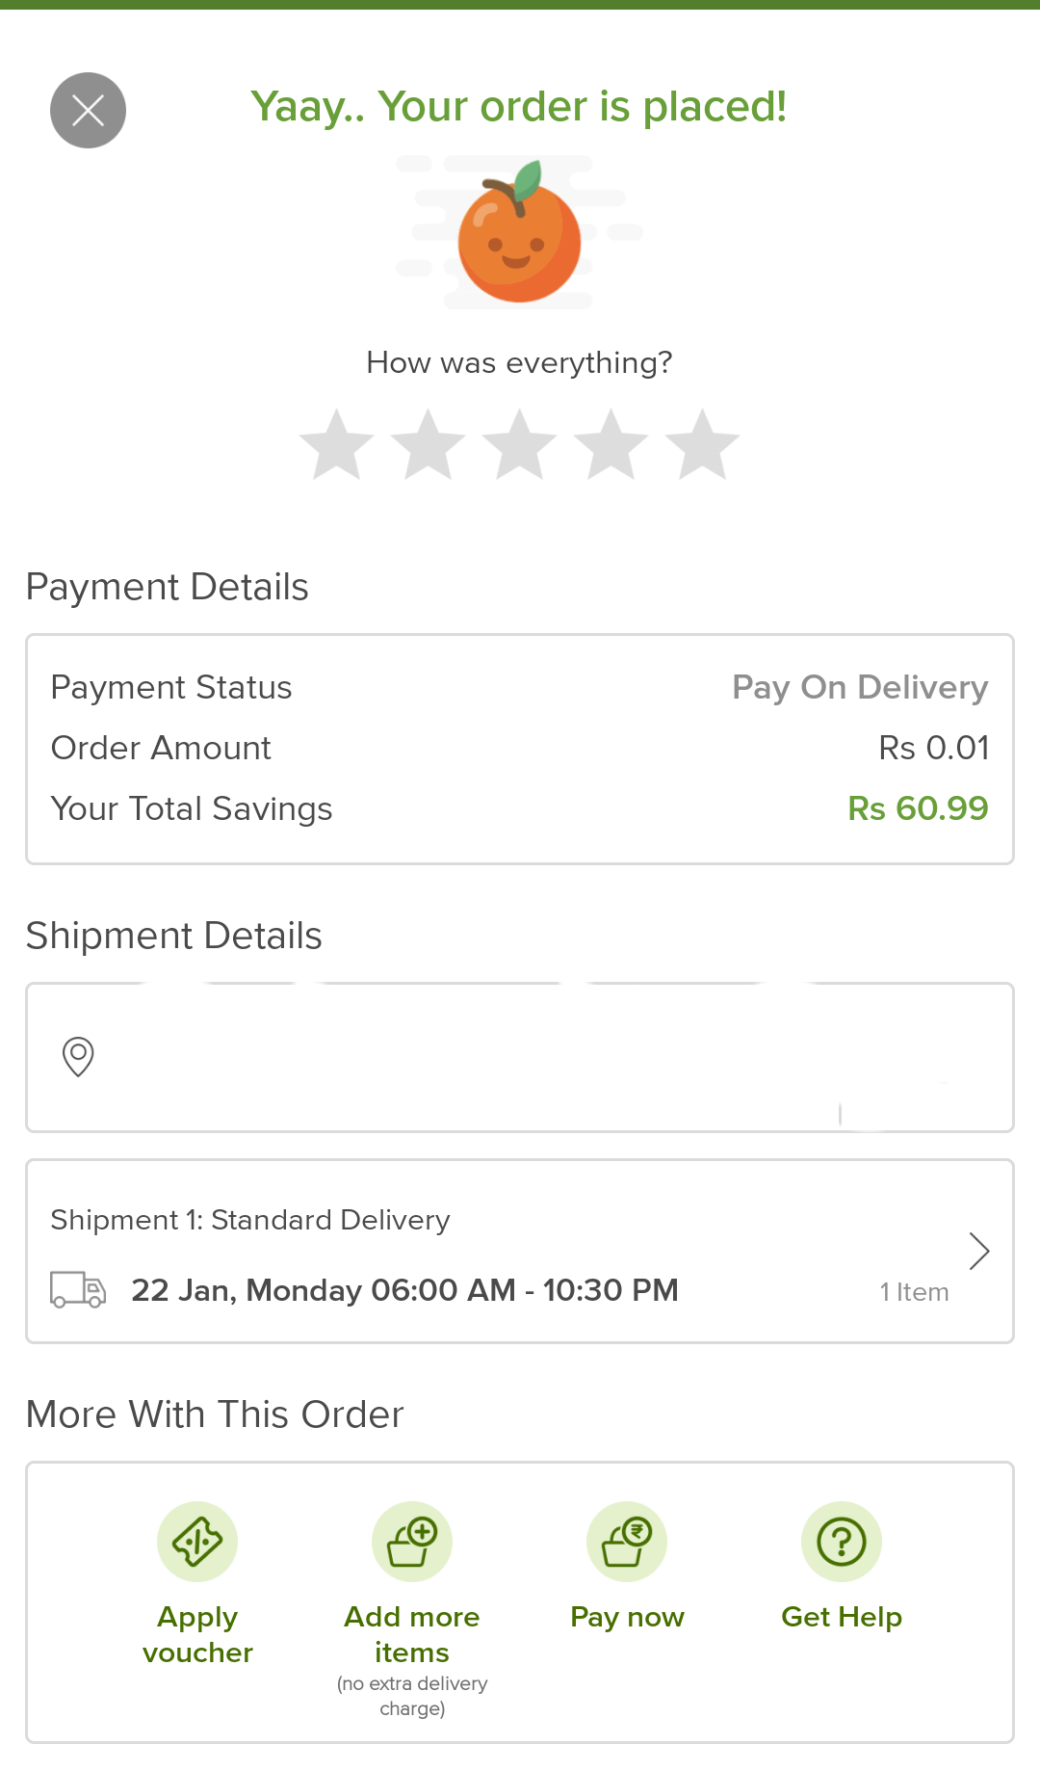Open the Shipment 1: Standard Delivery row
This screenshot has height=1771, width=1040.
(250, 1220)
